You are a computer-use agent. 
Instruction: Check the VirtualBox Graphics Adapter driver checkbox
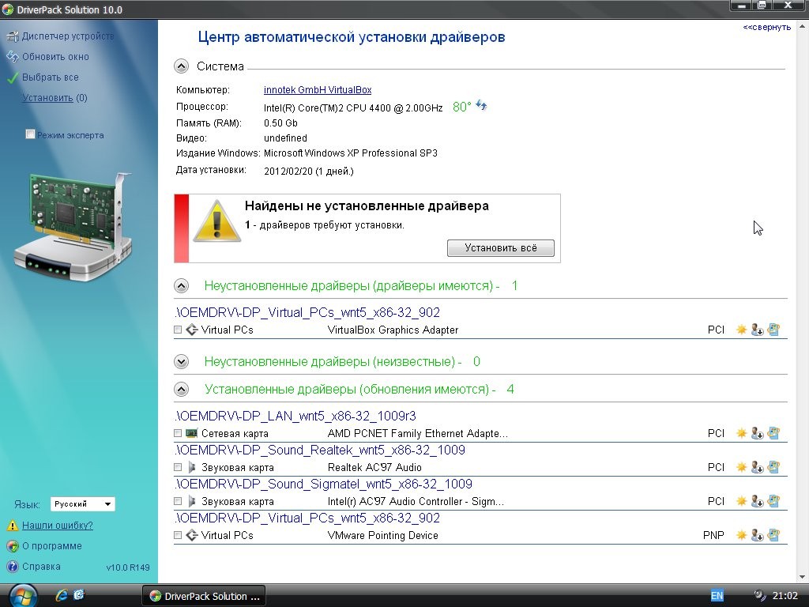178,330
